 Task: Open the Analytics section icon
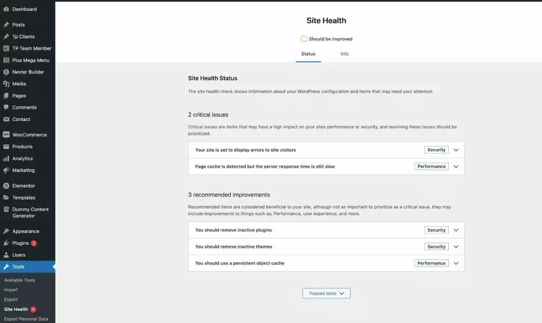pyautogui.click(x=6, y=158)
